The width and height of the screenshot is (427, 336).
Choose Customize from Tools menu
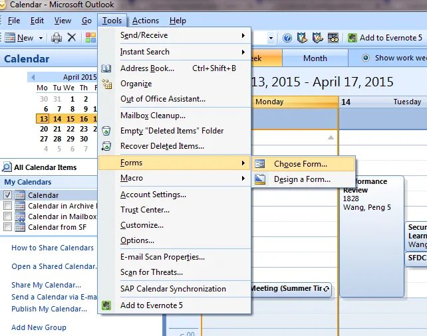[174, 225]
